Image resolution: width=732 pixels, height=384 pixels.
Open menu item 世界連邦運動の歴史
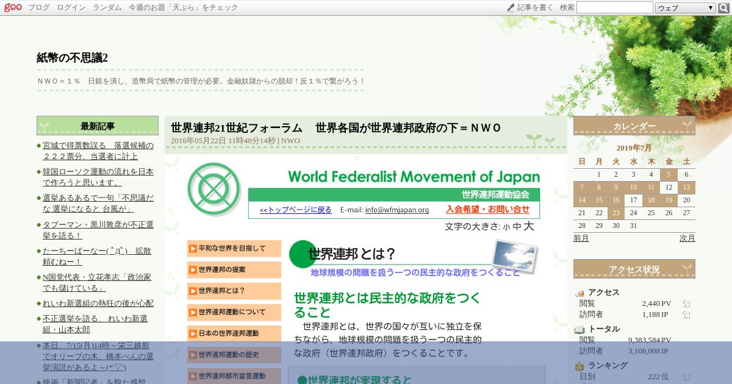234,355
